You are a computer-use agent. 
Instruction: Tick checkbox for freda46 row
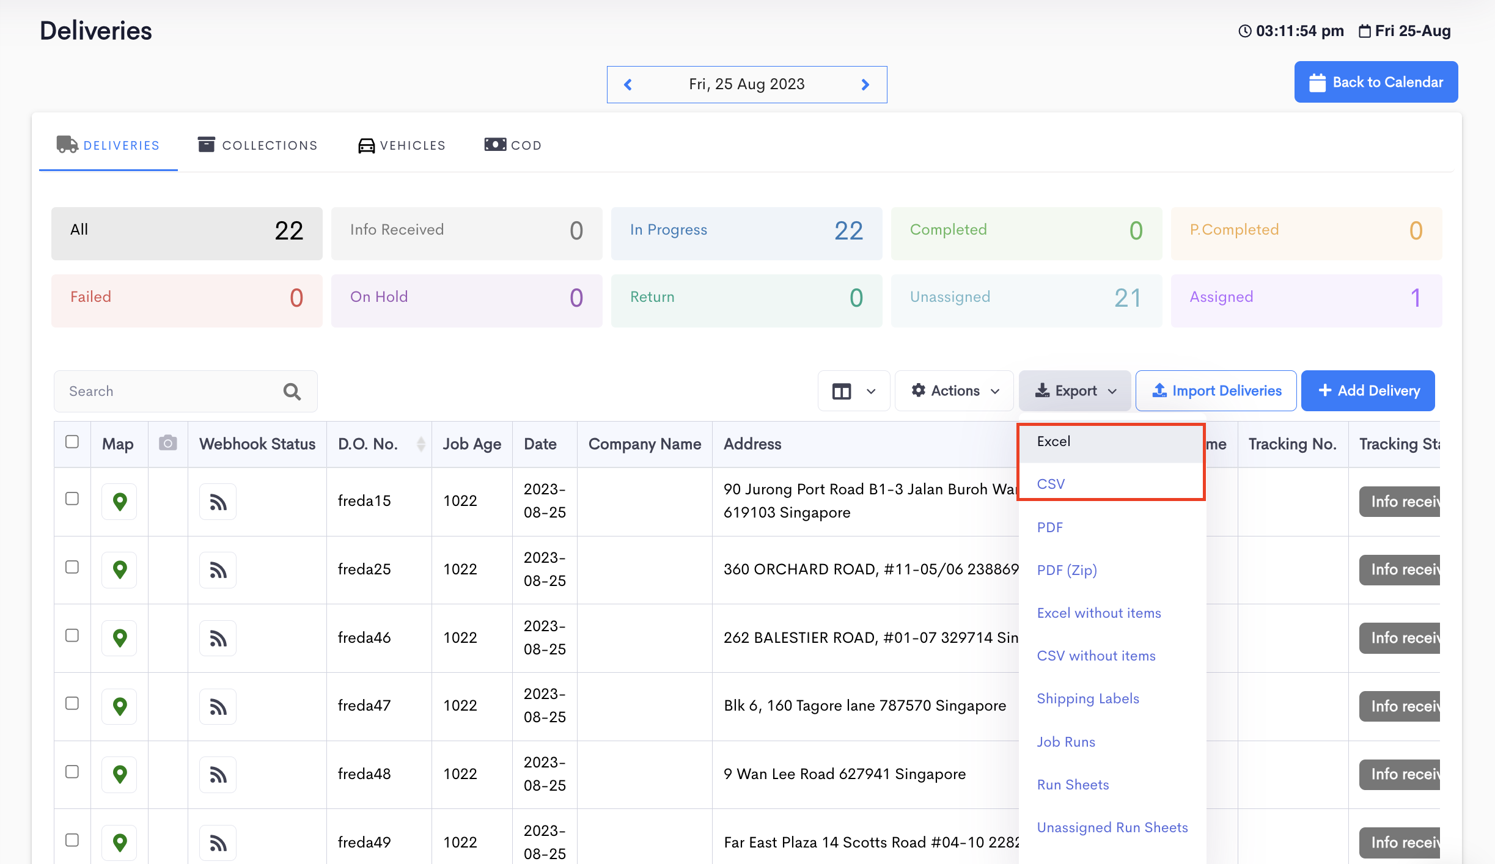(x=72, y=635)
